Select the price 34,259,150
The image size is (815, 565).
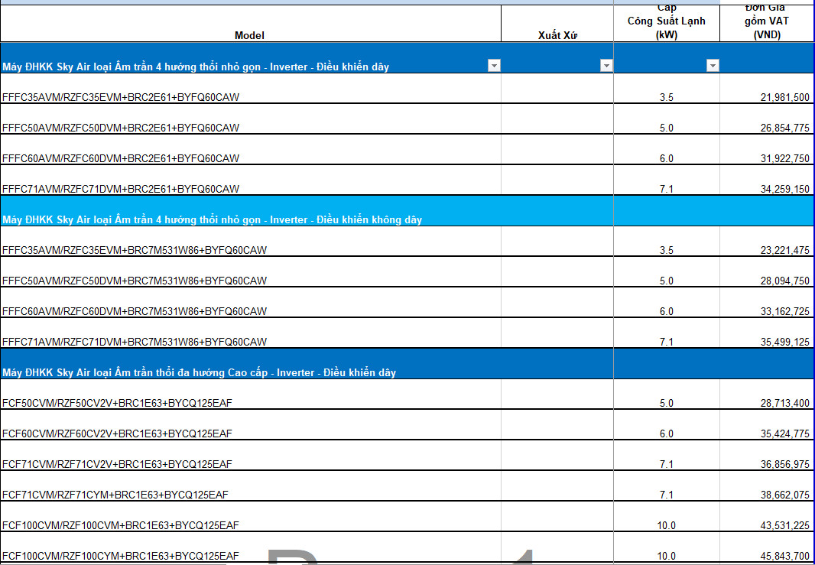coord(785,189)
